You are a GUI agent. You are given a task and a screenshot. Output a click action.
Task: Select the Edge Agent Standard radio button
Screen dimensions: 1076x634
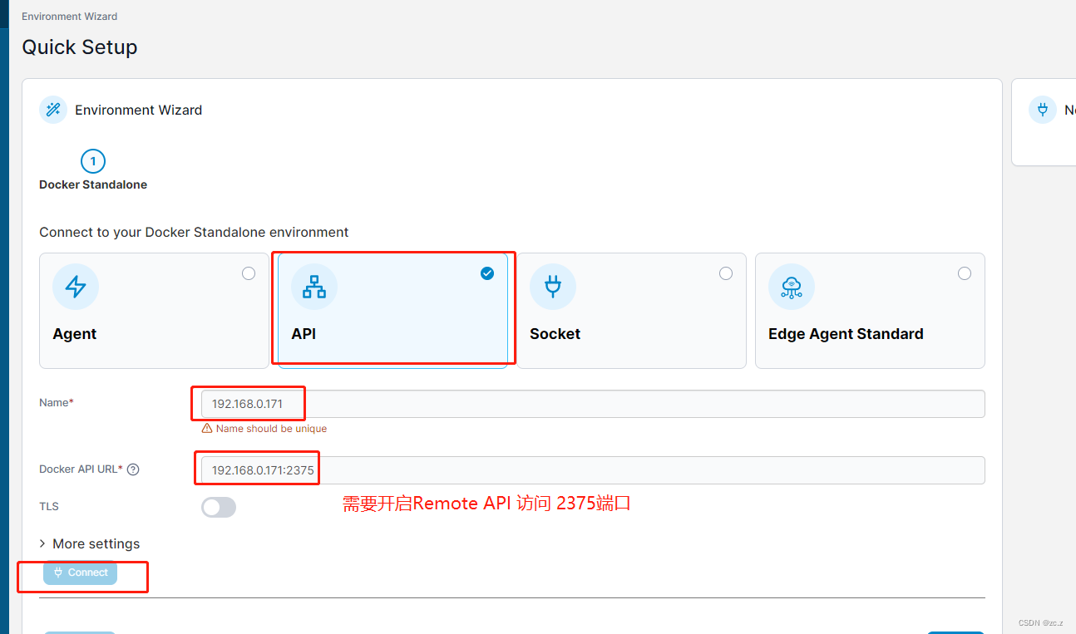click(964, 273)
